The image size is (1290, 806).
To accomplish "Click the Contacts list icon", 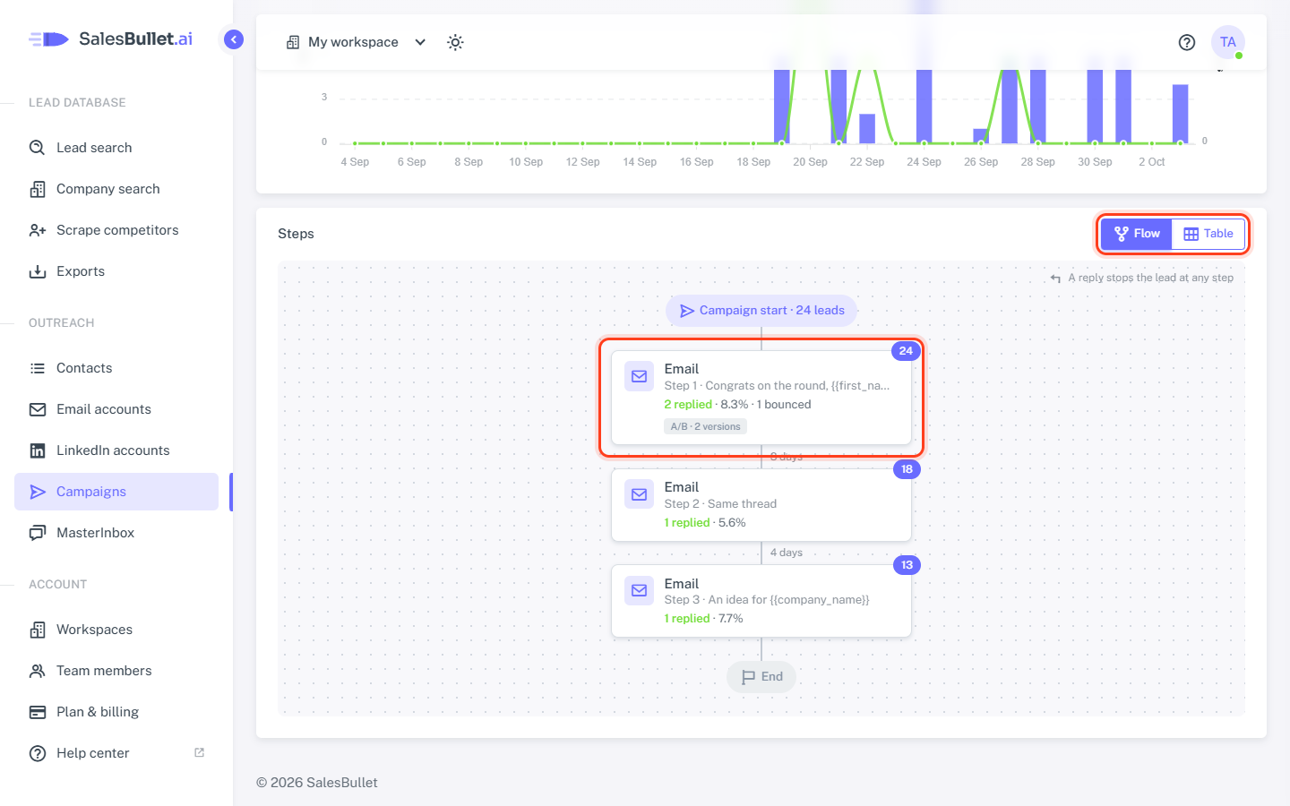I will pos(38,368).
